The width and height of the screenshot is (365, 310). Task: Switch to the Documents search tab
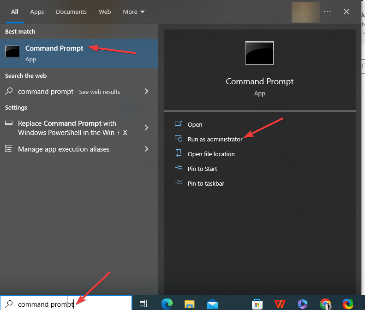(71, 12)
